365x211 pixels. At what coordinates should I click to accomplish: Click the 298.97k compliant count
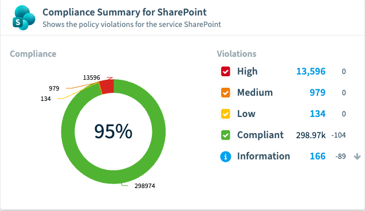311,135
